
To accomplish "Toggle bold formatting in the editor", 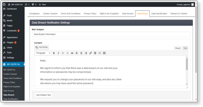I will pos(54,53).
